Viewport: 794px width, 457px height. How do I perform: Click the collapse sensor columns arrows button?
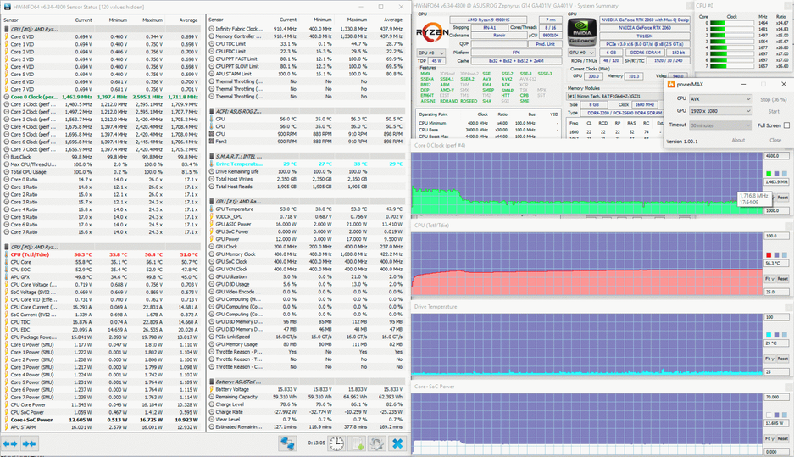29,443
